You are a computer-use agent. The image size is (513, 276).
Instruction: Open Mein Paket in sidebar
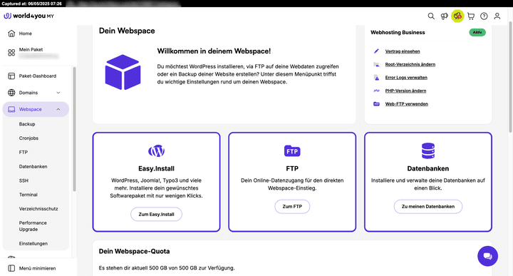point(31,49)
